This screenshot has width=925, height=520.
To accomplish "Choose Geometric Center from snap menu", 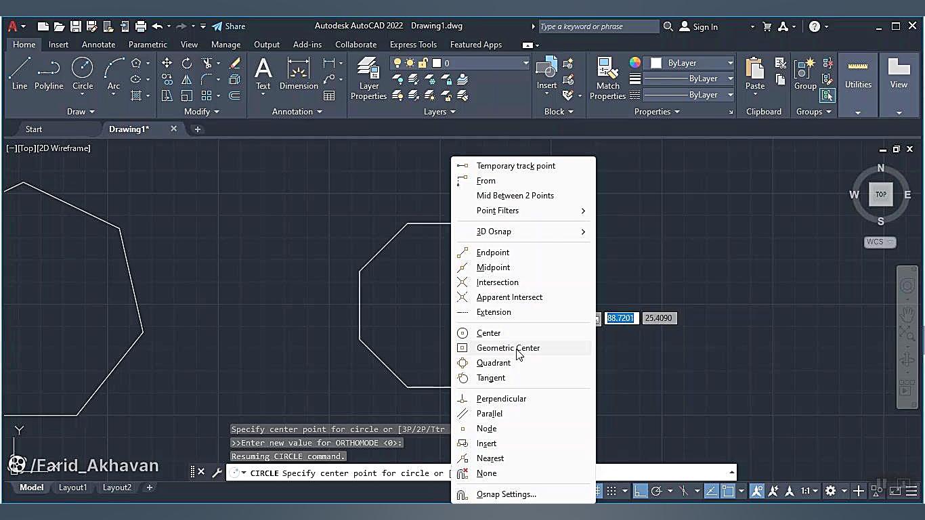I will pos(508,348).
